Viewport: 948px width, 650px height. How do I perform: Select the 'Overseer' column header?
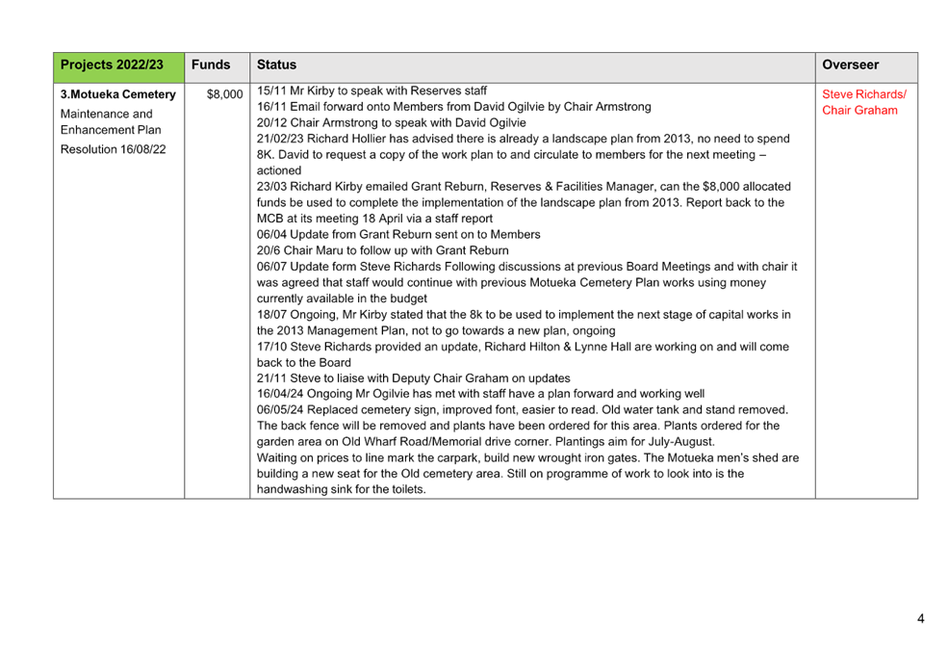click(x=866, y=67)
